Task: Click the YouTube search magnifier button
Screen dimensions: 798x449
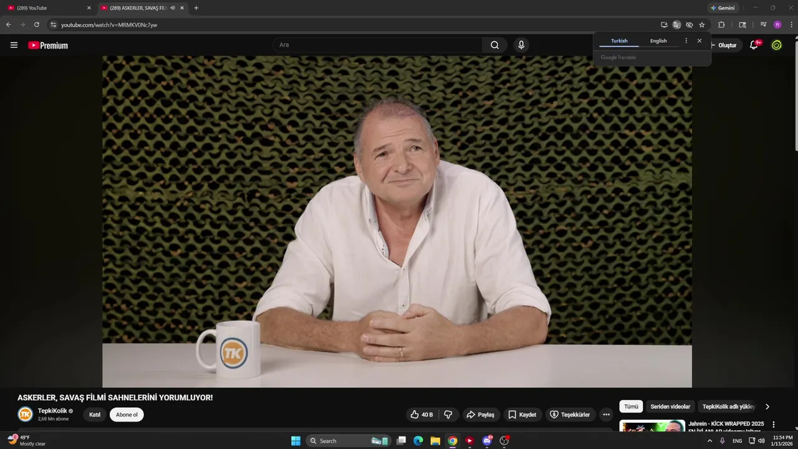Action: click(x=494, y=45)
